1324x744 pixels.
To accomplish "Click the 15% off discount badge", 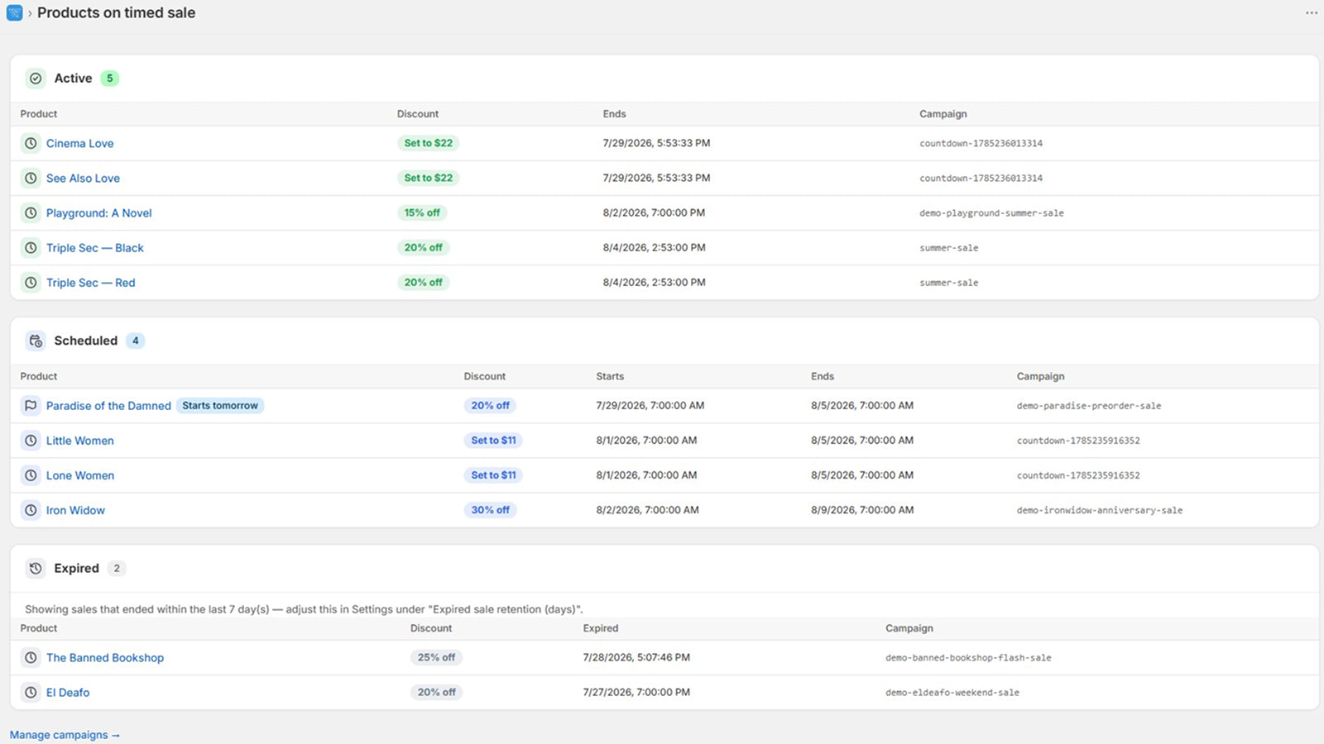I will [x=422, y=212].
